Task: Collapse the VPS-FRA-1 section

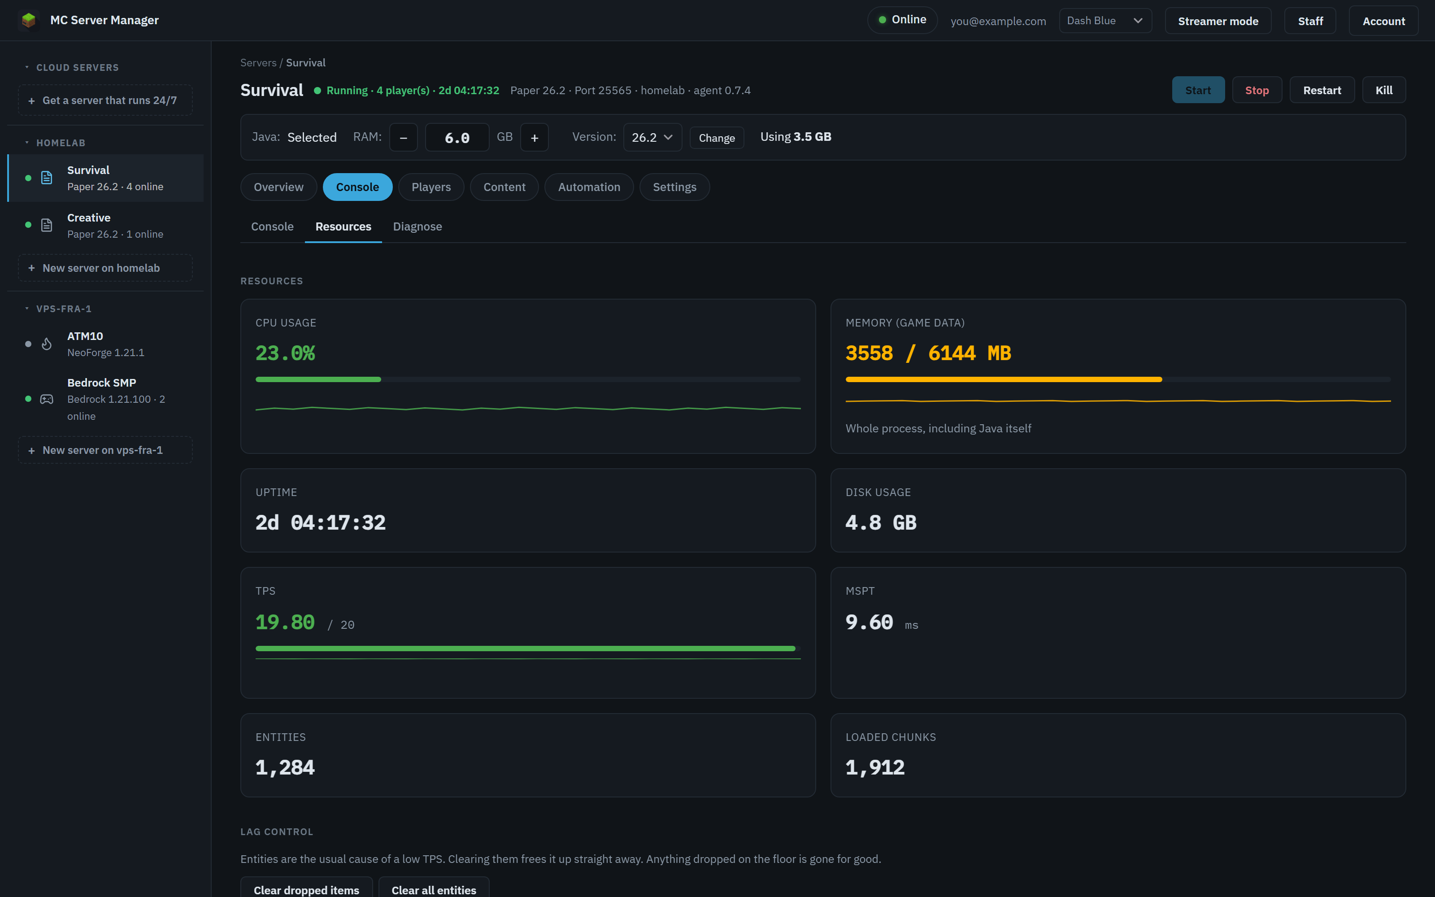Action: tap(58, 309)
